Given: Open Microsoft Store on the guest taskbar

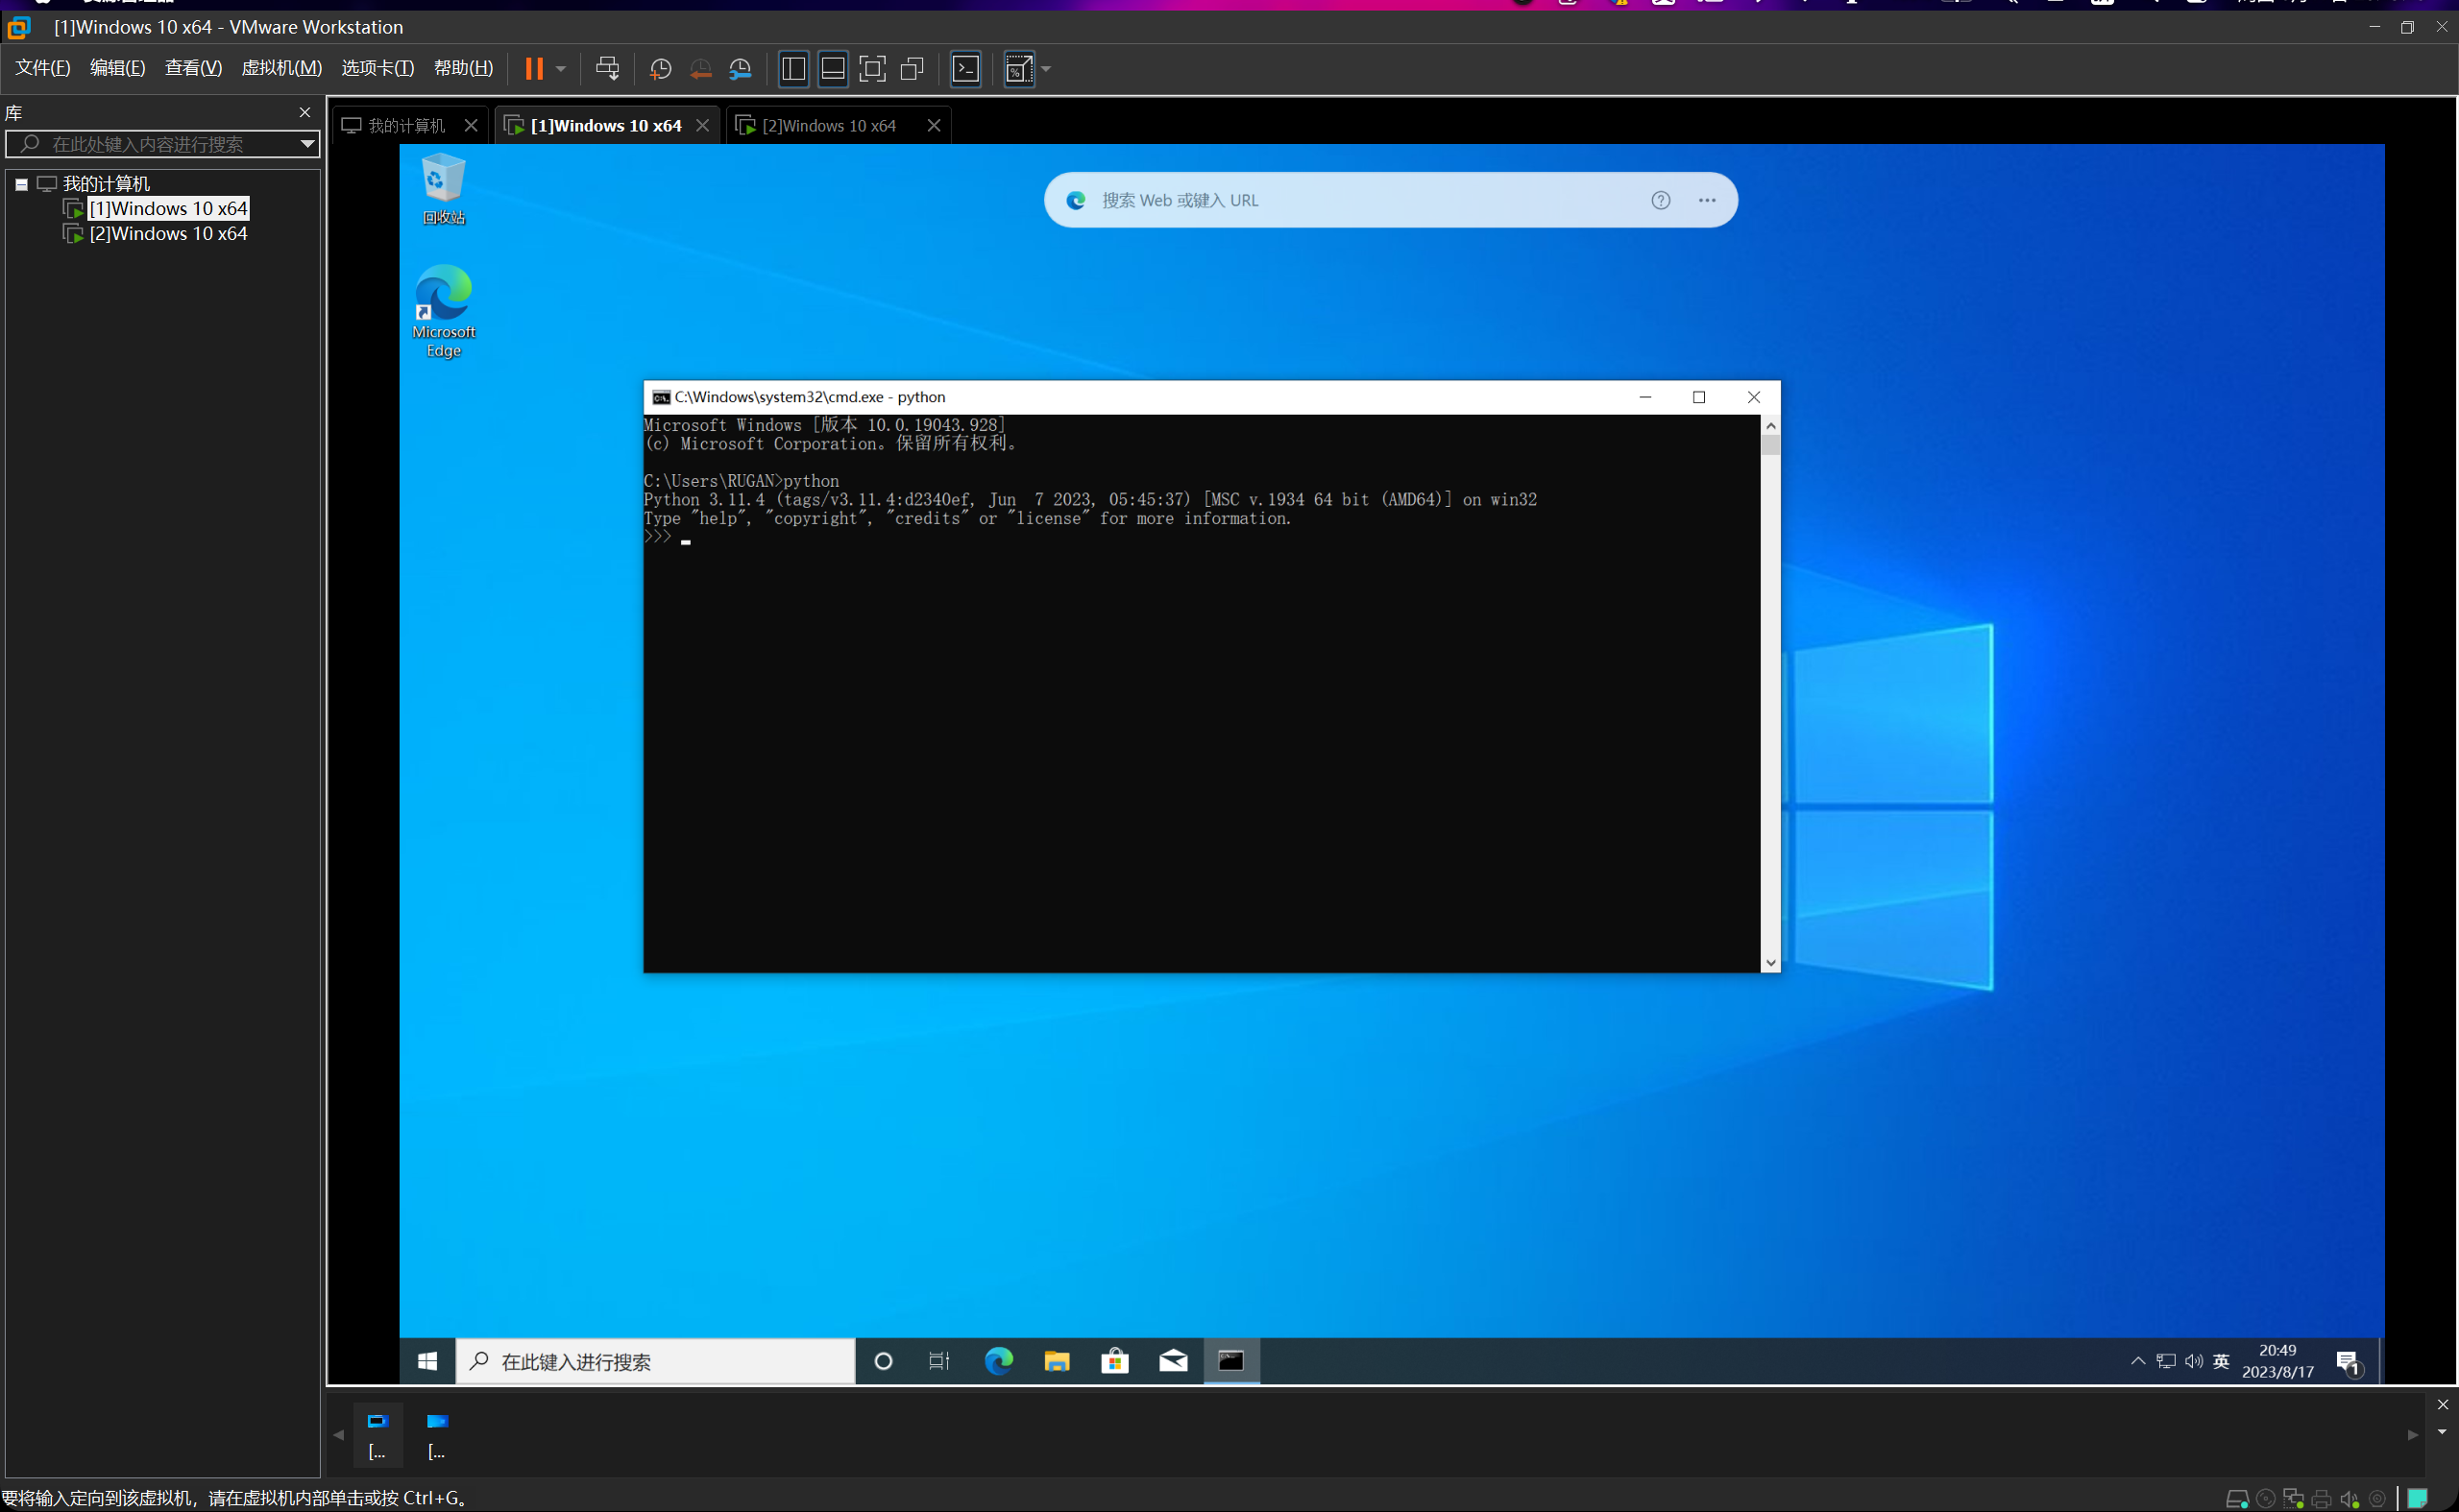Looking at the screenshot, I should point(1114,1361).
